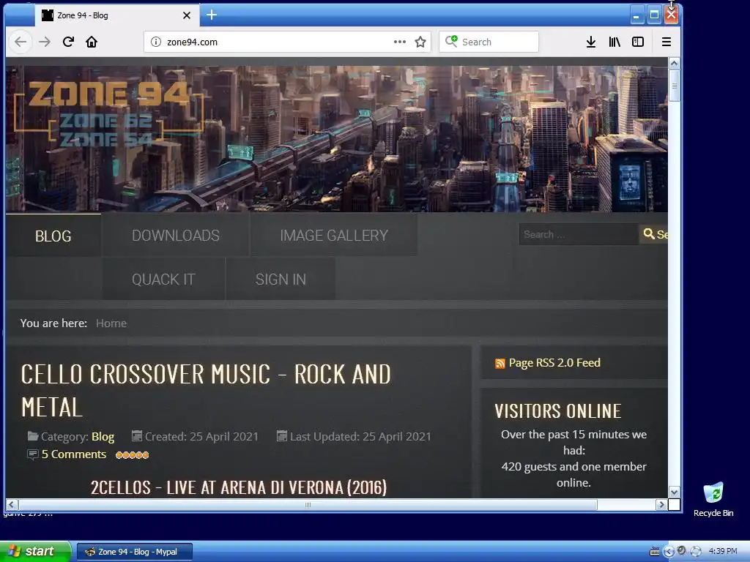The width and height of the screenshot is (750, 562).
Task: Open the Library bookmarks icon
Action: coord(615,42)
